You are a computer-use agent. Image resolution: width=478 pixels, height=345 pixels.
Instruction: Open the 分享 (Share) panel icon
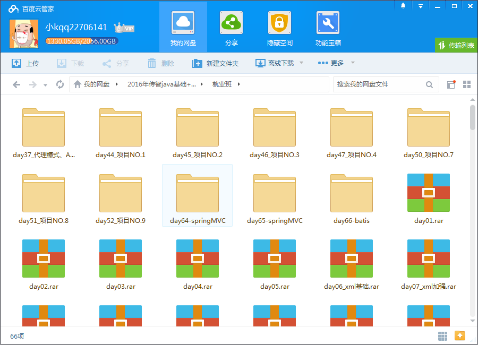[x=231, y=23]
